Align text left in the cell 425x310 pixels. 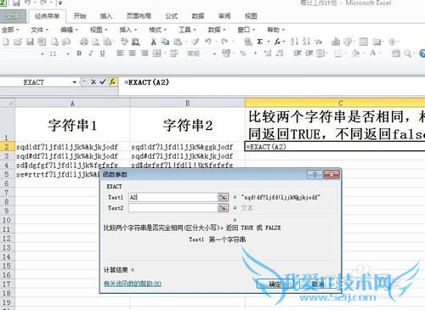(121, 54)
